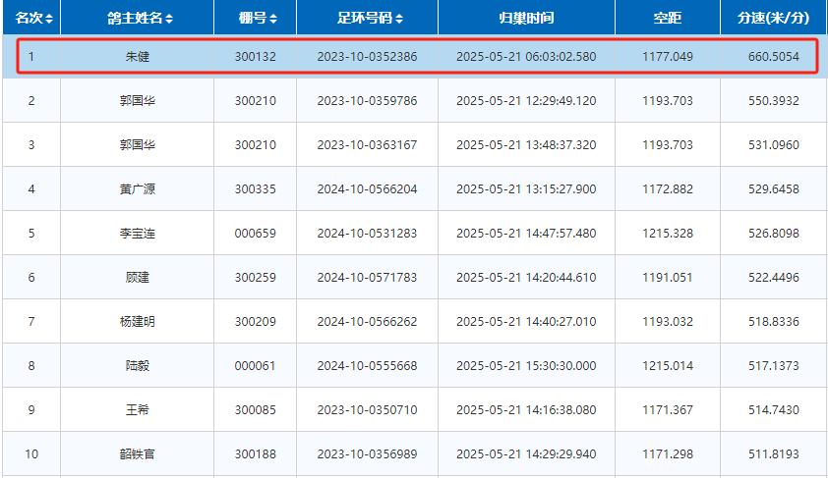Click the 分速(米/分) column header
Viewport: 828px width, 478px height.
(773, 19)
